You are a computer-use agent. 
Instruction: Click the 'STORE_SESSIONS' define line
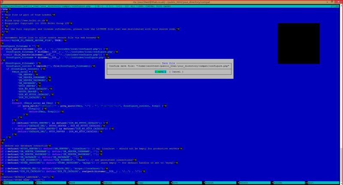click(x=89, y=163)
